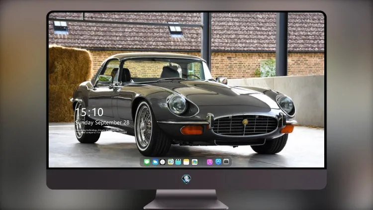Open the teal clapperboard video app

(178, 162)
